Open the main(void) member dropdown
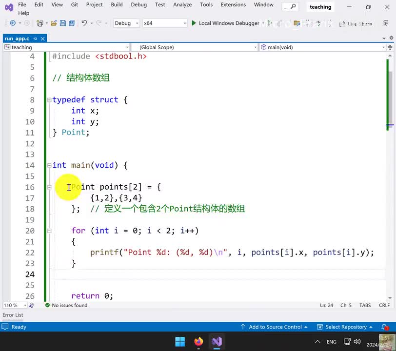 coord(322,47)
